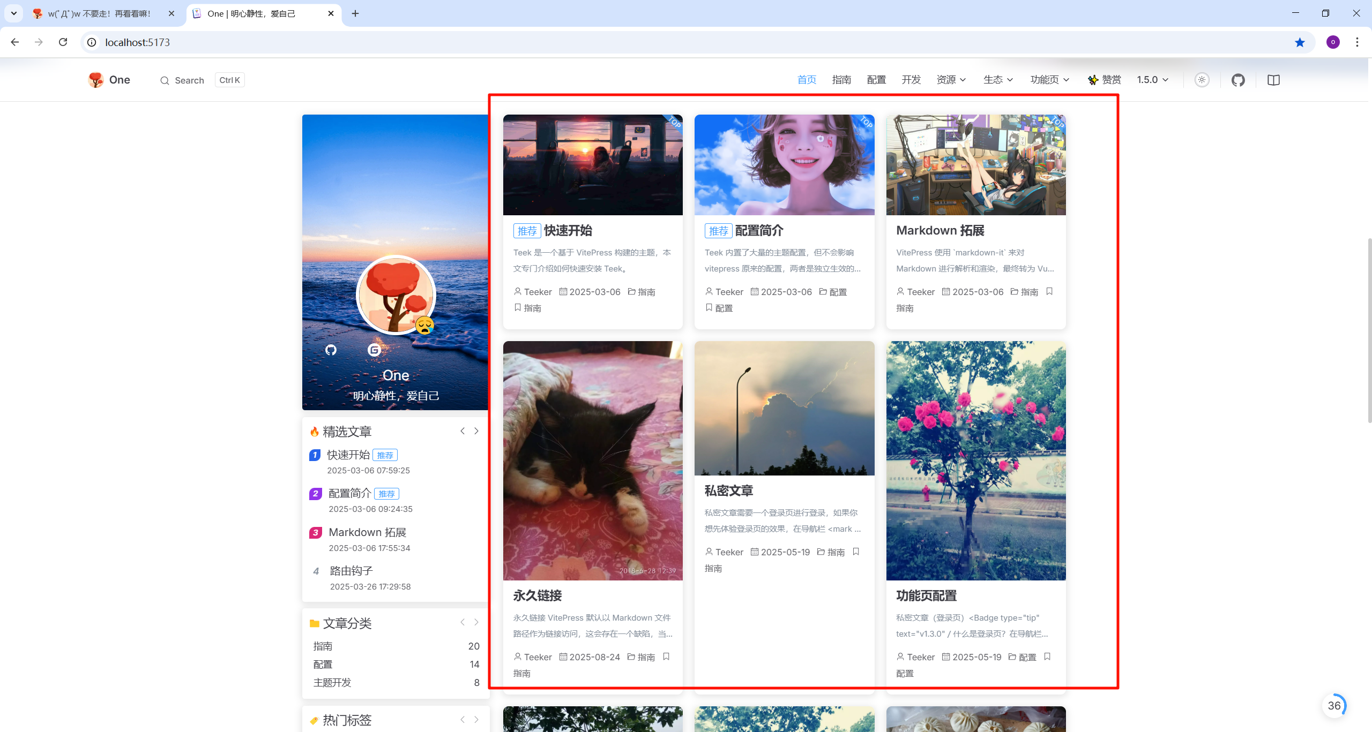Open the 永久链接 cat thumbnail image
This screenshot has height=732, width=1372.
click(x=593, y=461)
